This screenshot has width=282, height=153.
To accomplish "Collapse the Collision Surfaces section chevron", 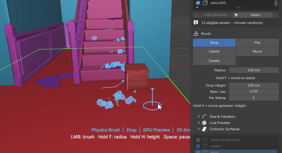I will (199, 129).
